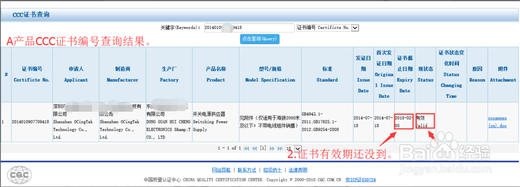This screenshot has width=520, height=187.
Task: Focus the Keywords search input field
Action: click(249, 28)
